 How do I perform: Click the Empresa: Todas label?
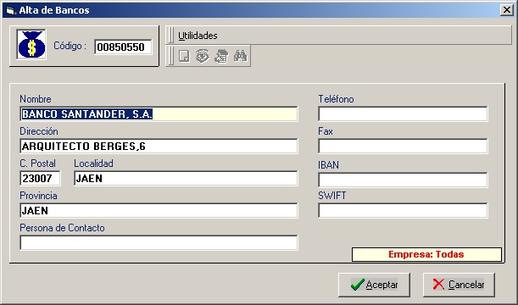coord(426,254)
